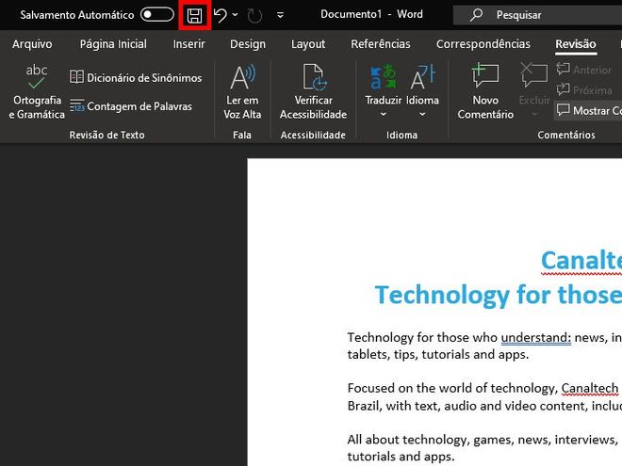Click the 'Documento1 - Word' title text
The height and width of the screenshot is (466, 622).
[371, 14]
